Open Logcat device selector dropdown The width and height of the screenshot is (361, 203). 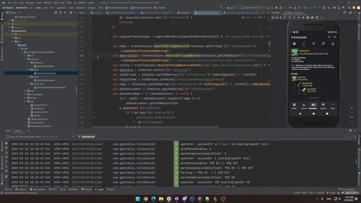[x=40, y=136]
